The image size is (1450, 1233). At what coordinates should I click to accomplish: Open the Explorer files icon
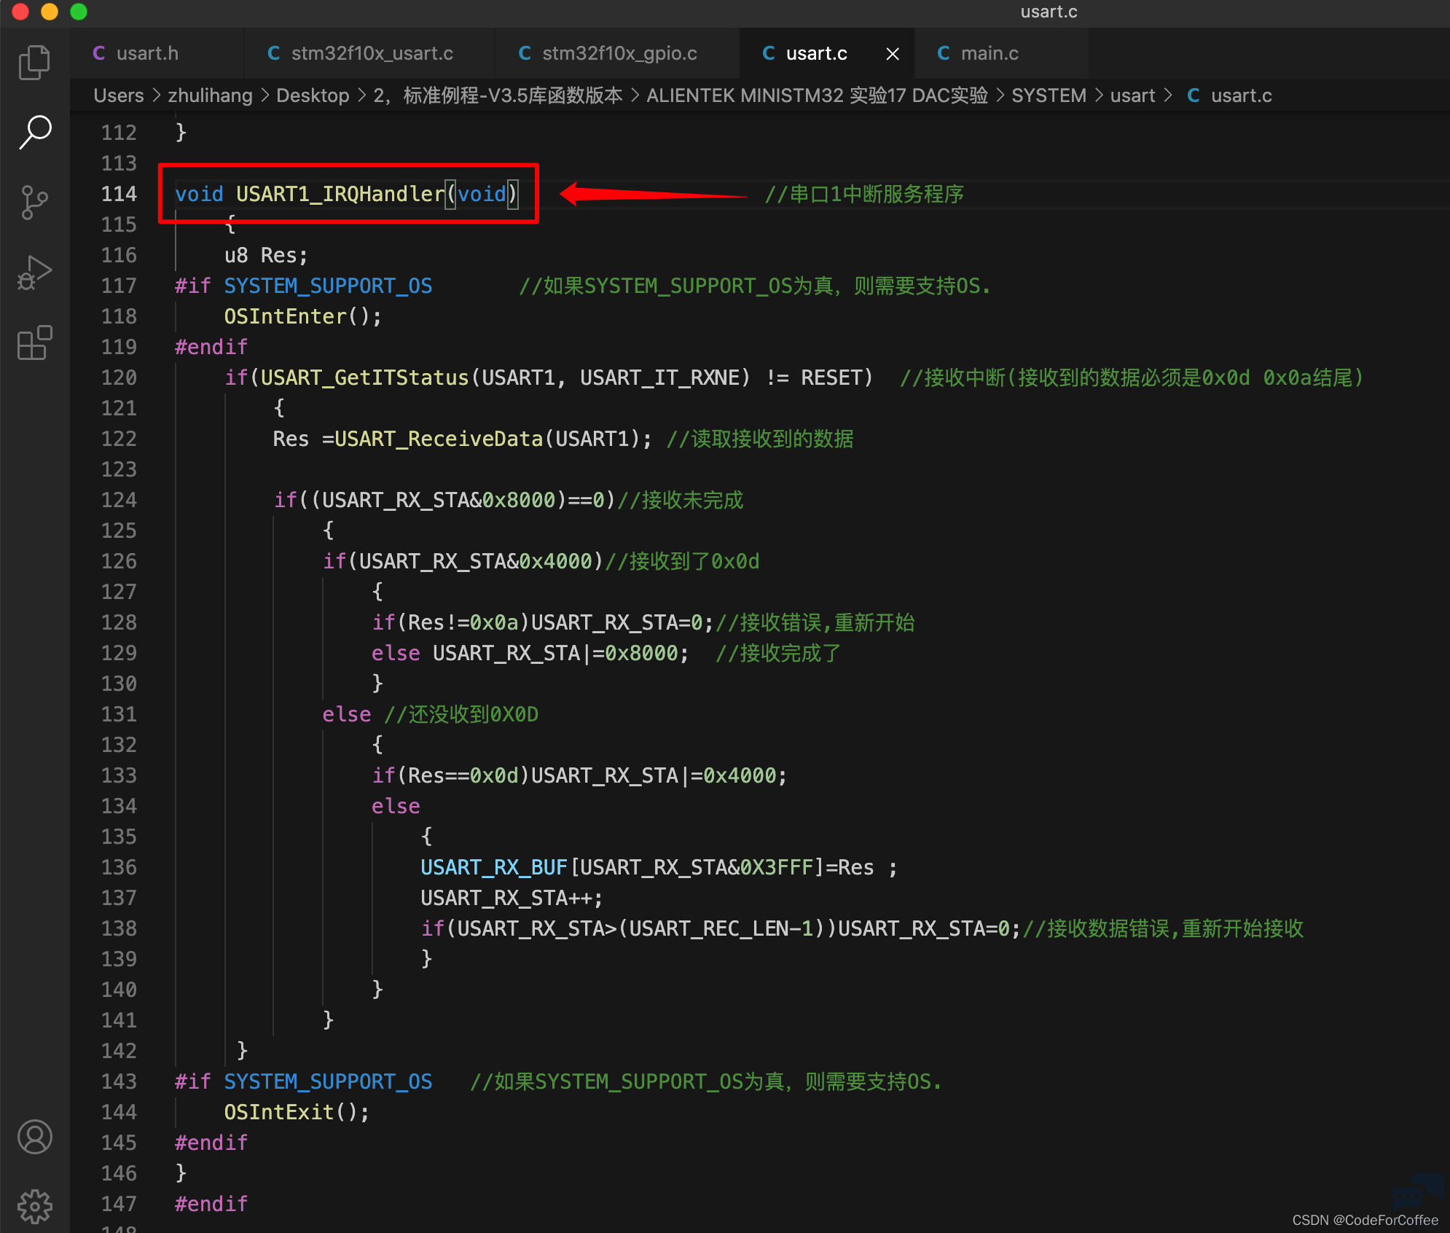coord(34,62)
